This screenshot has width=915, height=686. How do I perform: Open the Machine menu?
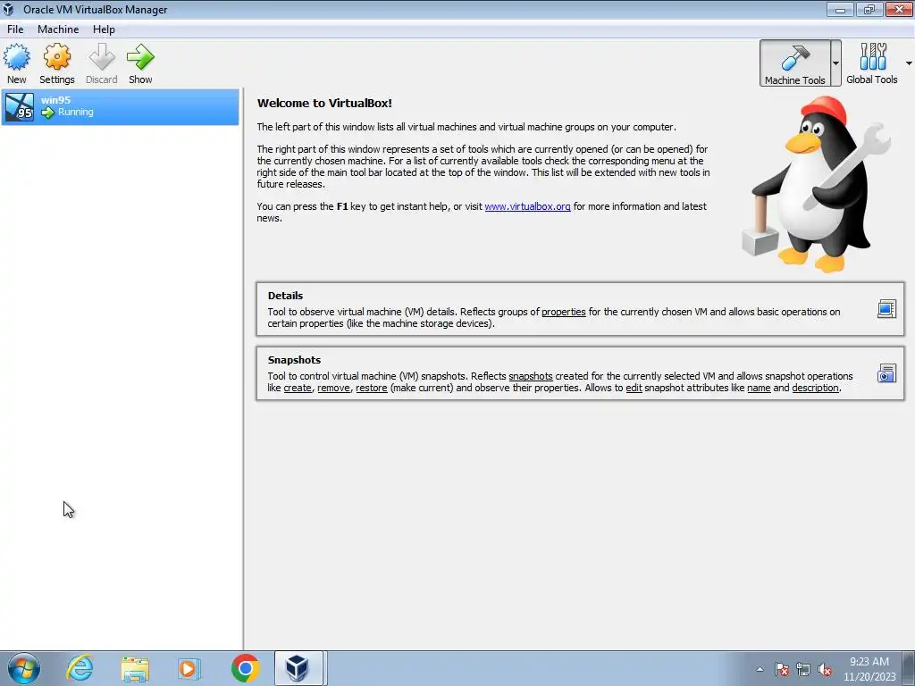(x=58, y=29)
